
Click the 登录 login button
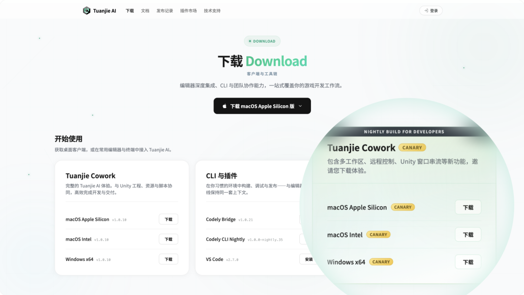pos(431,11)
